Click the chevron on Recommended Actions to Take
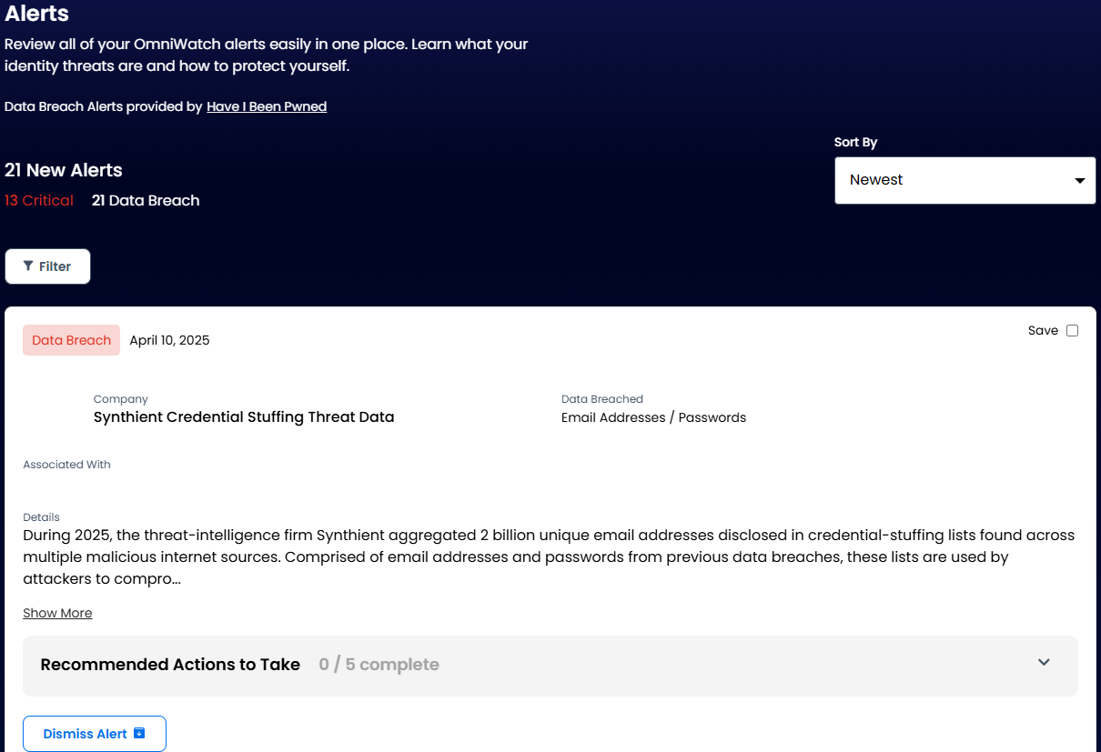The image size is (1101, 752). click(1044, 663)
